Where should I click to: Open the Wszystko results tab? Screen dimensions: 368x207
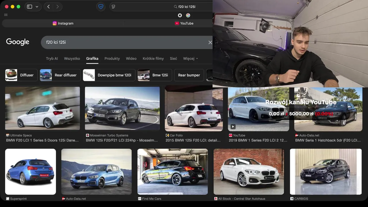point(72,58)
